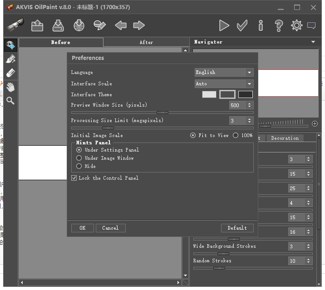Click Cancel in Preferences dialog
The image size is (325, 290).
pos(110,228)
